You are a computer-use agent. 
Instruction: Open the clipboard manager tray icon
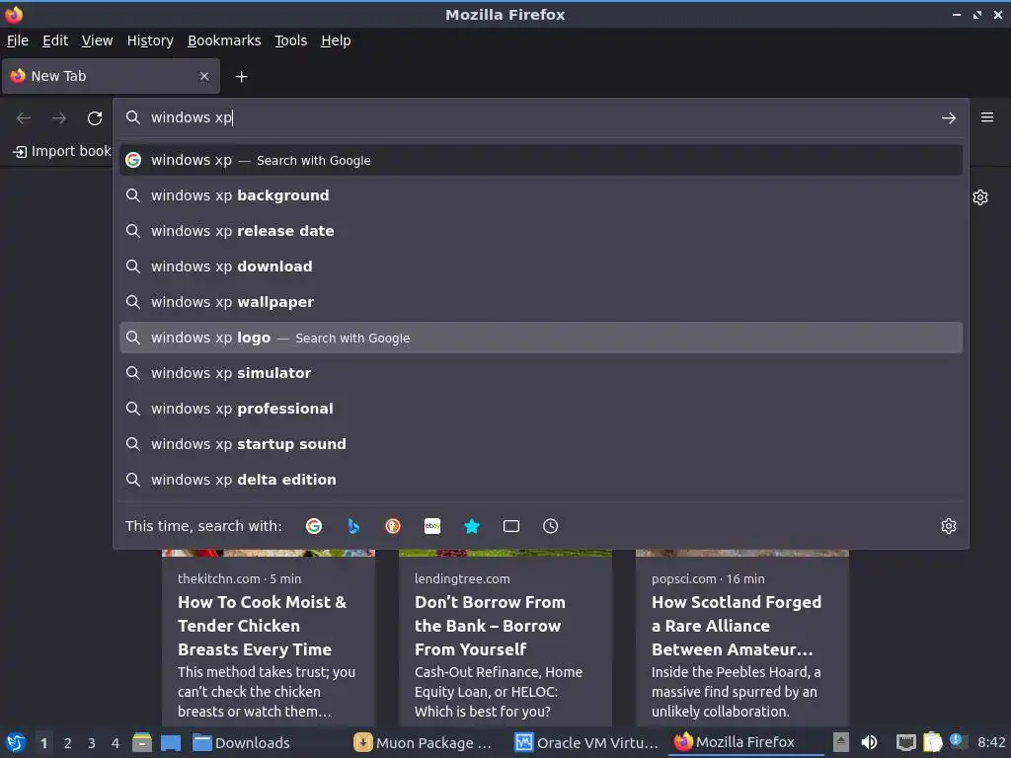(x=932, y=742)
